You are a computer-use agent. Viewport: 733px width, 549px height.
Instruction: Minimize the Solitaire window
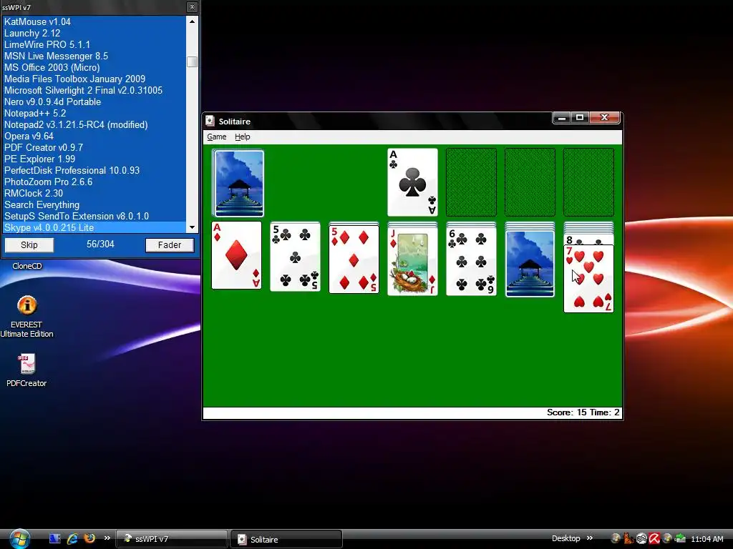pyautogui.click(x=562, y=118)
